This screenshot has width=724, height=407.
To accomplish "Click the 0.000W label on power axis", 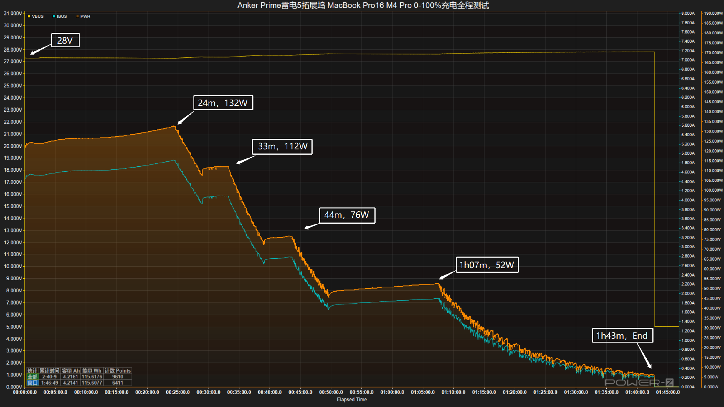I will (x=711, y=387).
